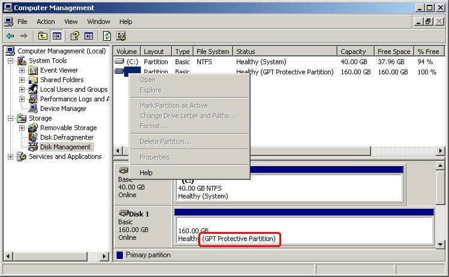Click the Local Users and Groups icon
449x277 pixels.
click(33, 89)
